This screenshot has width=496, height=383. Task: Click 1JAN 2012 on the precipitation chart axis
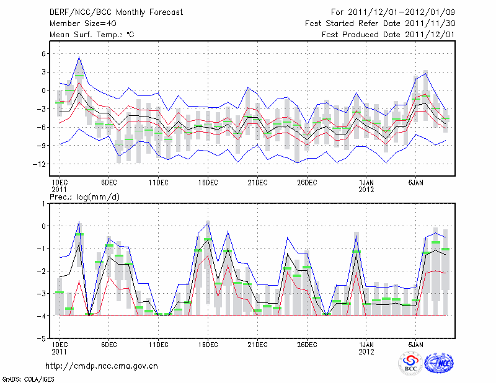coord(366,348)
